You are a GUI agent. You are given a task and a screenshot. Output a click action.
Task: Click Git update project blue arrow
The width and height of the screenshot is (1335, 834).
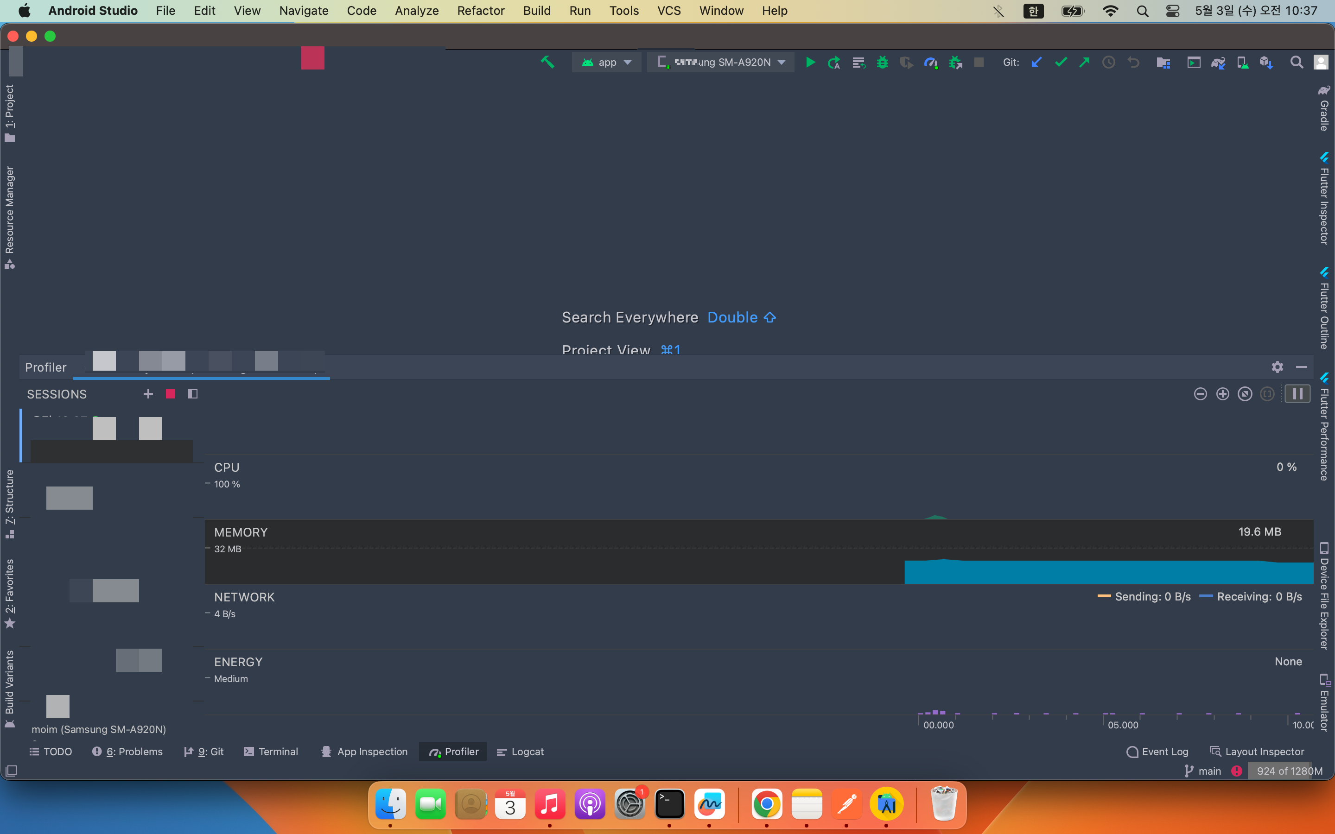[x=1036, y=63]
